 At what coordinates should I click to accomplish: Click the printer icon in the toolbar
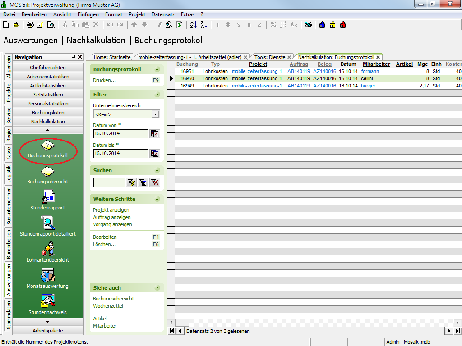point(30,25)
